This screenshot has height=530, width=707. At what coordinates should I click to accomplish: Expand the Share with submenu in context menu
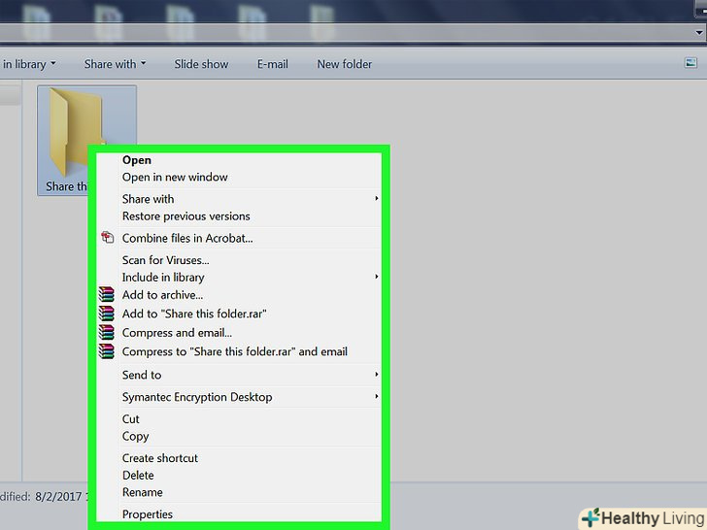(239, 199)
